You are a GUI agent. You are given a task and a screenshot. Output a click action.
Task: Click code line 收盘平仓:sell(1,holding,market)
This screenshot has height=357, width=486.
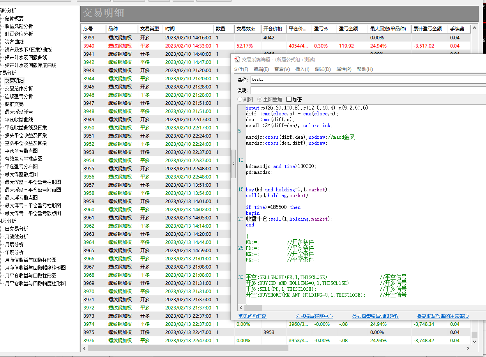[x=289, y=219]
